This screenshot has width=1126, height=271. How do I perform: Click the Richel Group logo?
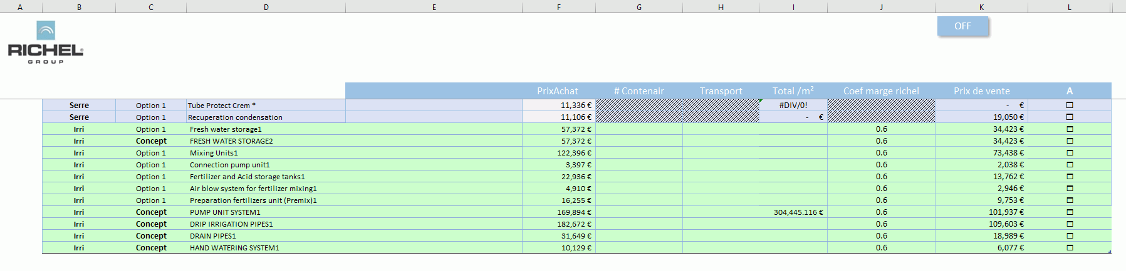click(46, 42)
